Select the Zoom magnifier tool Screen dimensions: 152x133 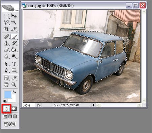14,84
